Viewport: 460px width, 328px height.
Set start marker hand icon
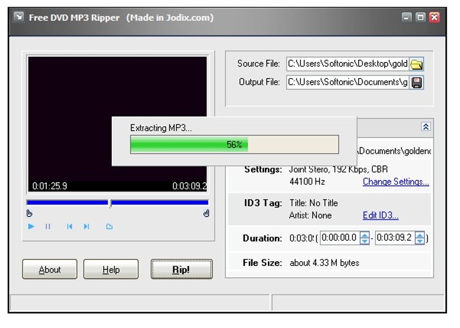(x=29, y=213)
